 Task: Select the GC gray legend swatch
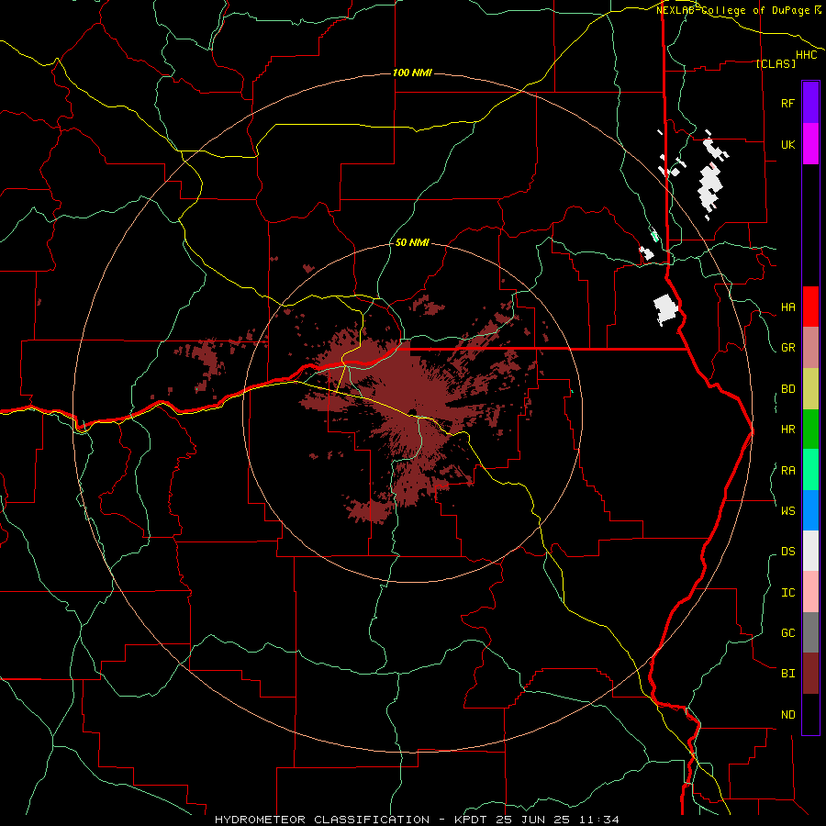point(810,632)
